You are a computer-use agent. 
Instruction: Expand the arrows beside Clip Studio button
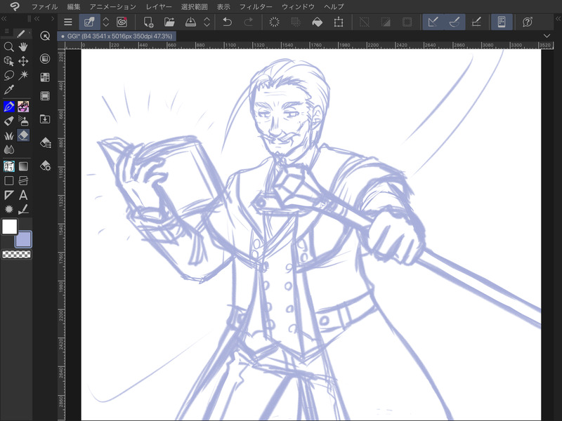pyautogui.click(x=106, y=22)
